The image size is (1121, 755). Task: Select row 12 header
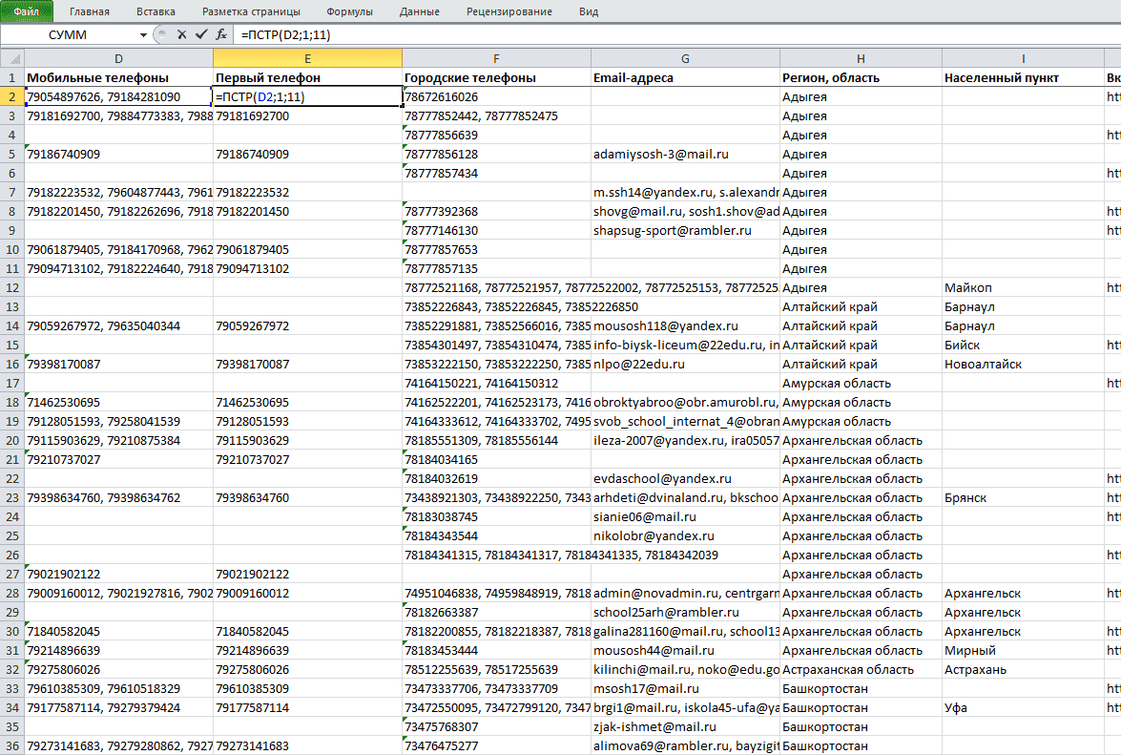click(x=12, y=287)
